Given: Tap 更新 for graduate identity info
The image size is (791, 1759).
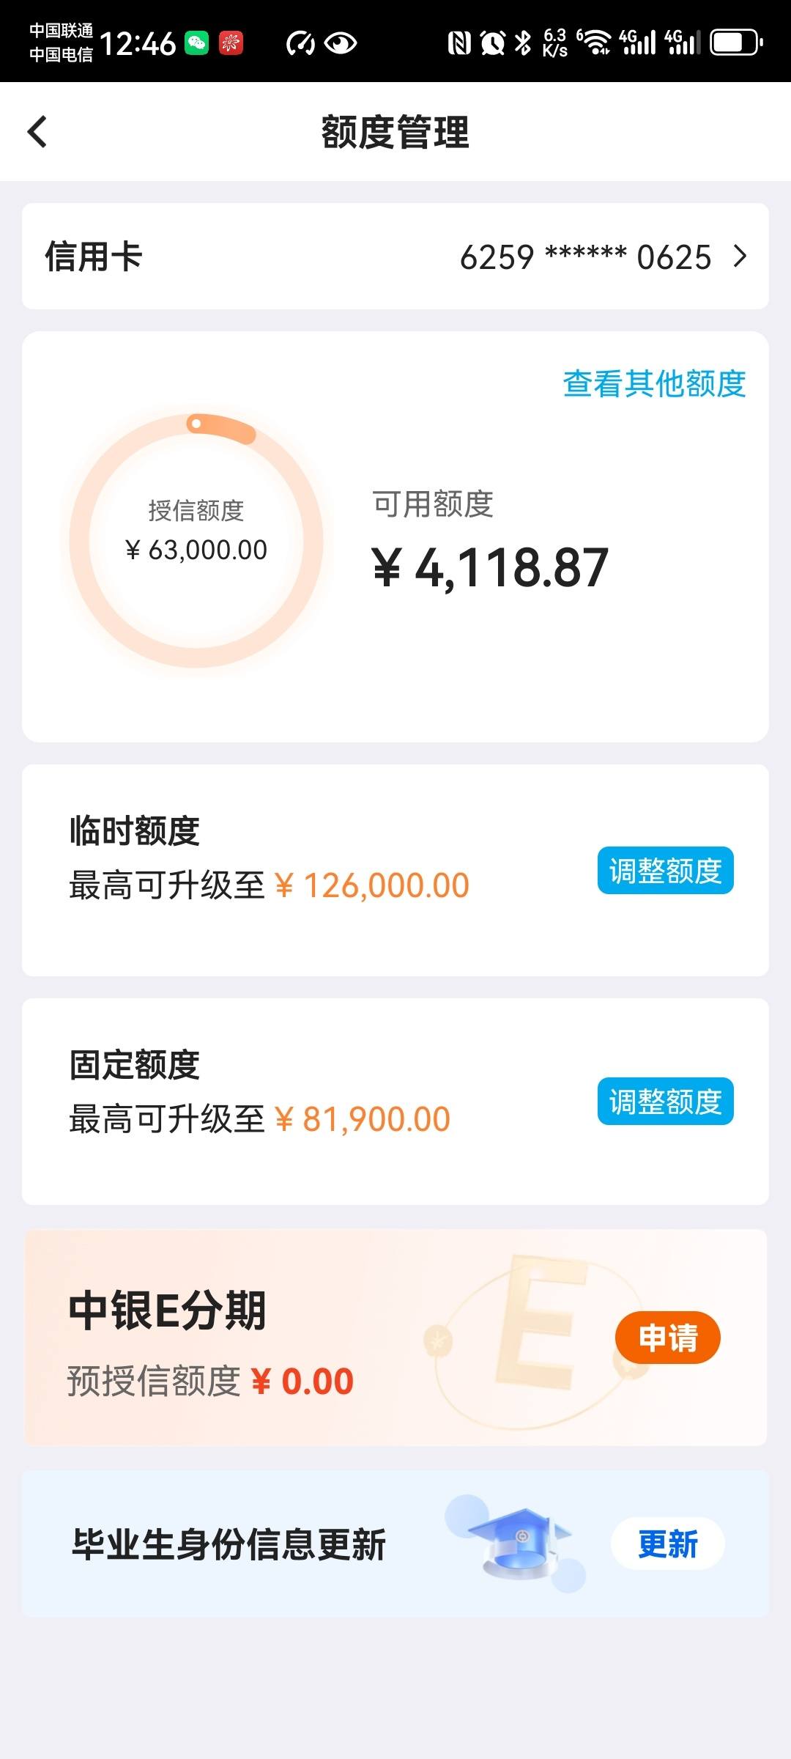Looking at the screenshot, I should click(668, 1544).
